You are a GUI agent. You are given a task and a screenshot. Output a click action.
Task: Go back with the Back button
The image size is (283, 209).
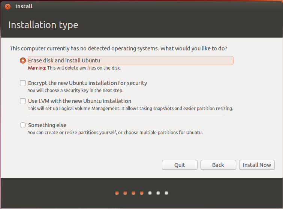[x=218, y=165]
